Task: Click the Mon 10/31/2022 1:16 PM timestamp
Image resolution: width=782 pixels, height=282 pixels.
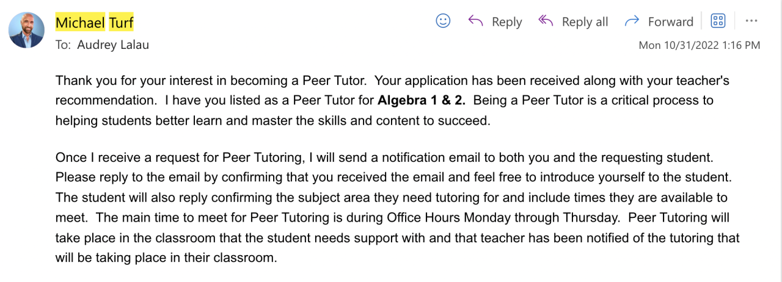Action: coord(699,45)
